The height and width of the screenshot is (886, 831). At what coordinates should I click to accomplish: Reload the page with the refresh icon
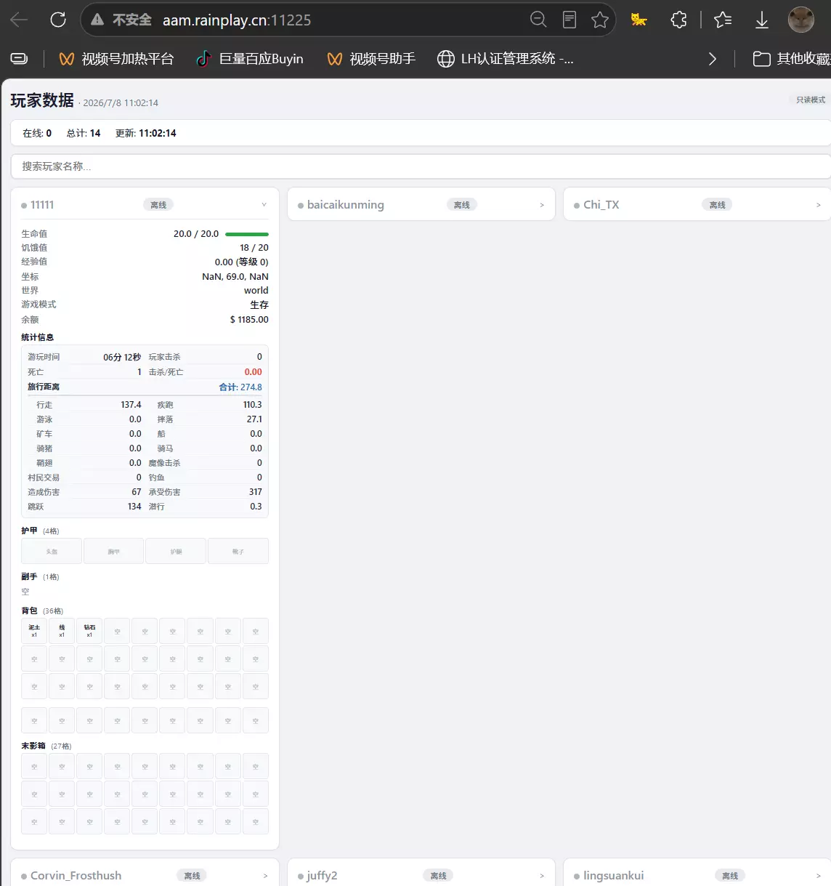pyautogui.click(x=58, y=20)
